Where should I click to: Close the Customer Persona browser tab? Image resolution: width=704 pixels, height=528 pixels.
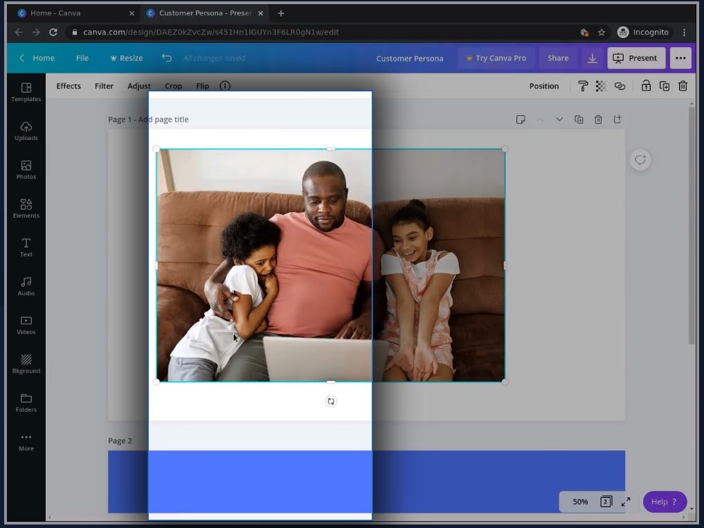pos(260,13)
